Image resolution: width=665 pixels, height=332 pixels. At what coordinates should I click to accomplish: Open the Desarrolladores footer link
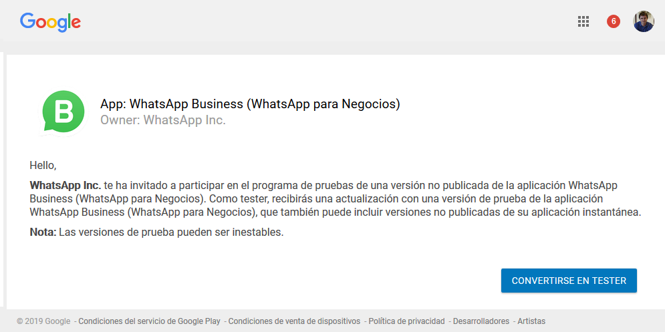click(481, 321)
